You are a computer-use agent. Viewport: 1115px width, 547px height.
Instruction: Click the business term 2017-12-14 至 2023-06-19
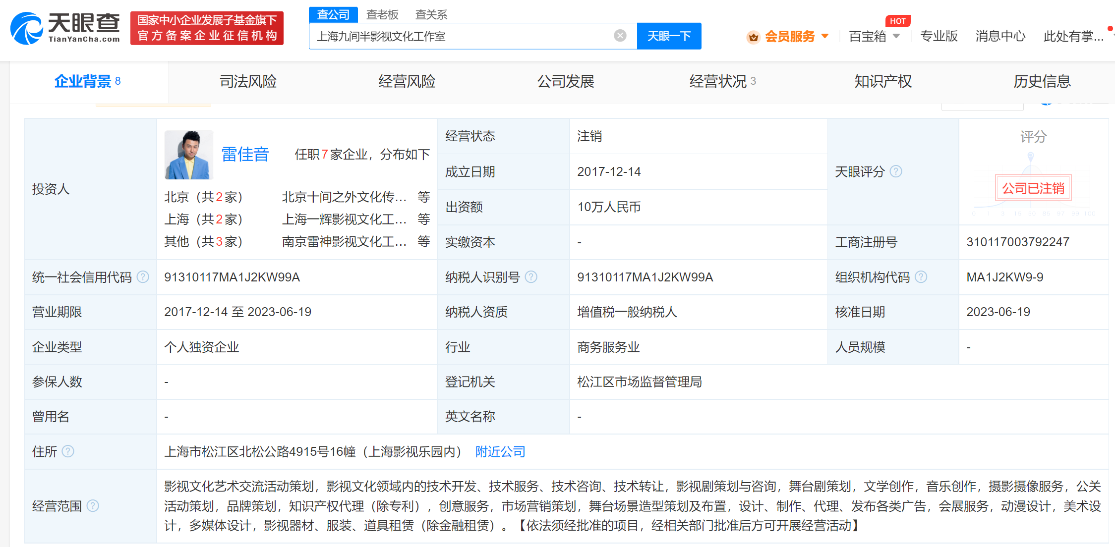pos(238,312)
